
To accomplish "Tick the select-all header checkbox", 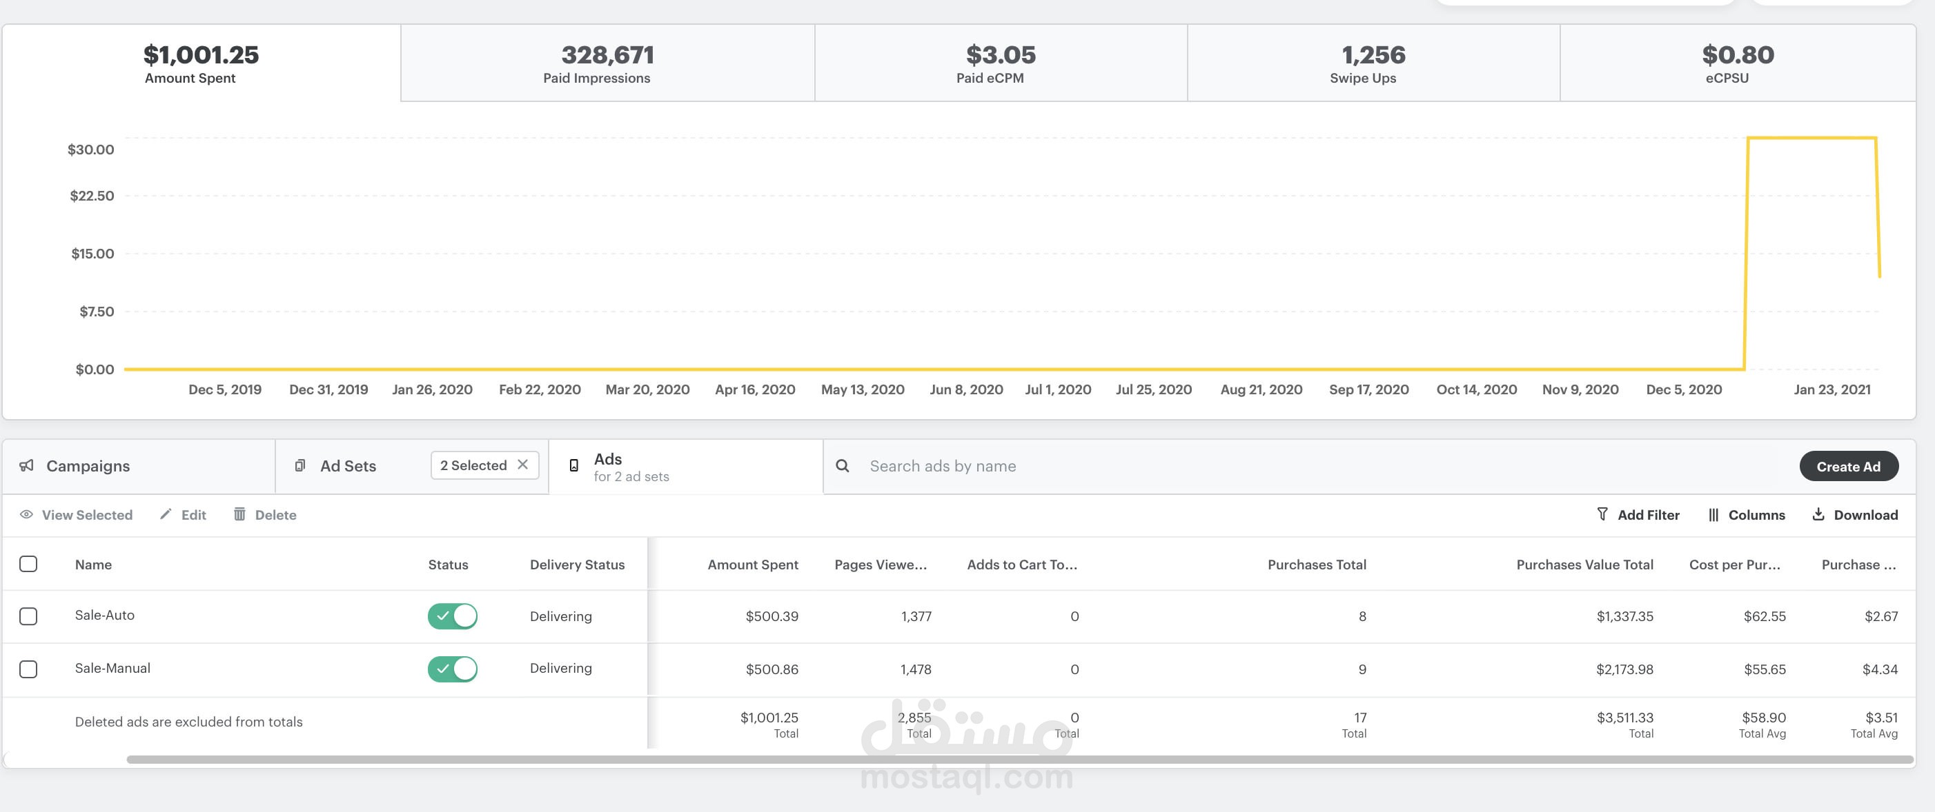I will coord(28,564).
